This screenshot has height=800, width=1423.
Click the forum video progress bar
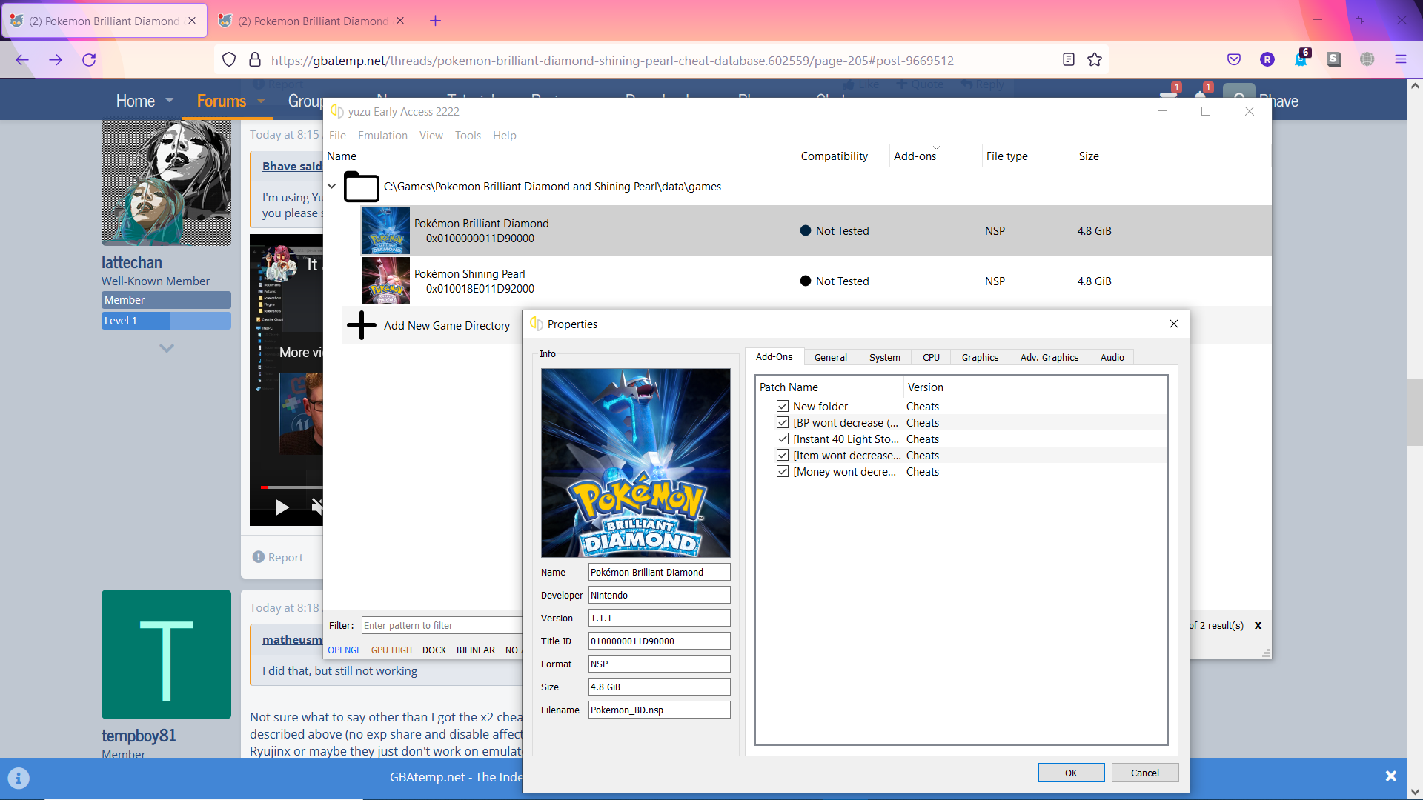291,487
